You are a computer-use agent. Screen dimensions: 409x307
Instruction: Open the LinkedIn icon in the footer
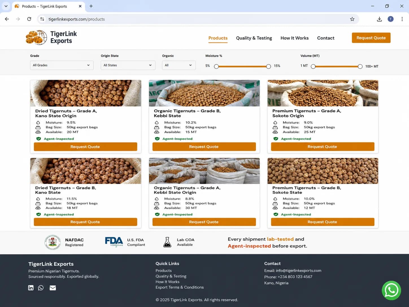[31, 288]
